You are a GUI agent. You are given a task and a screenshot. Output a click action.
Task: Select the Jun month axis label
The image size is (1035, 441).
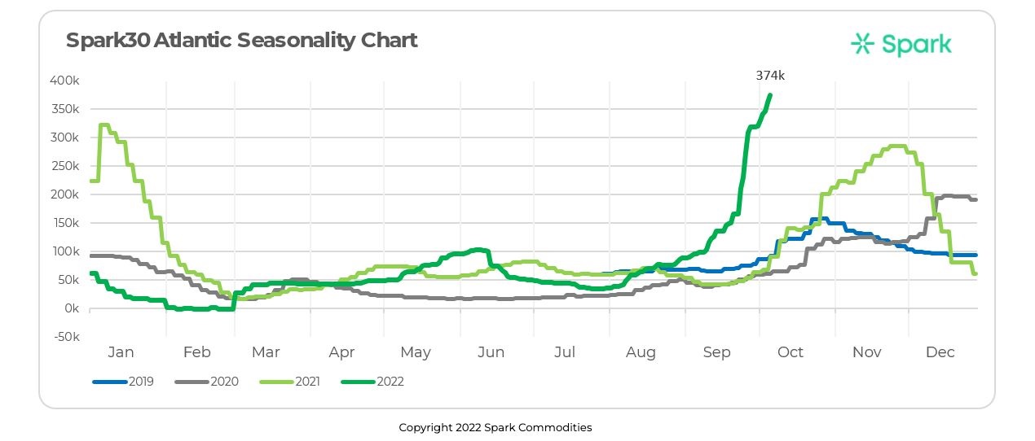click(x=491, y=352)
